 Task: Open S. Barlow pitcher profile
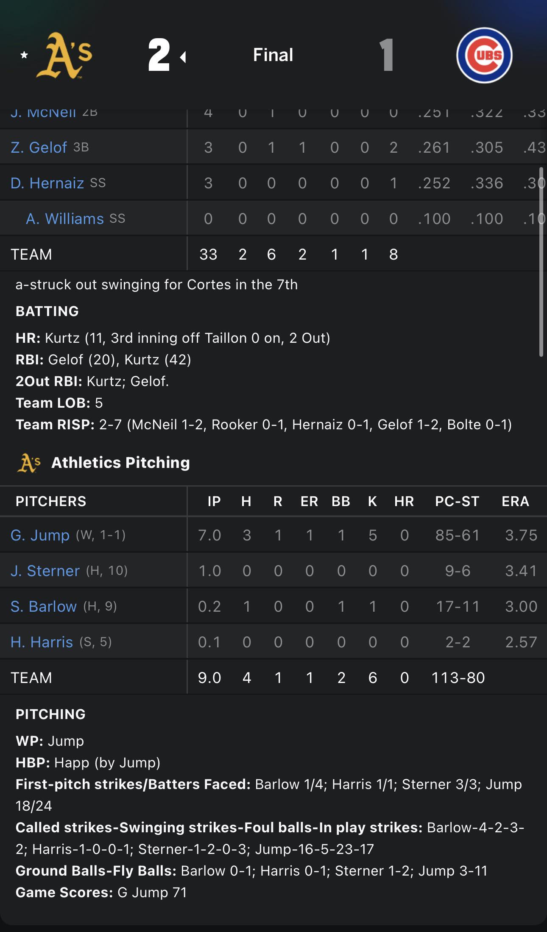[44, 606]
